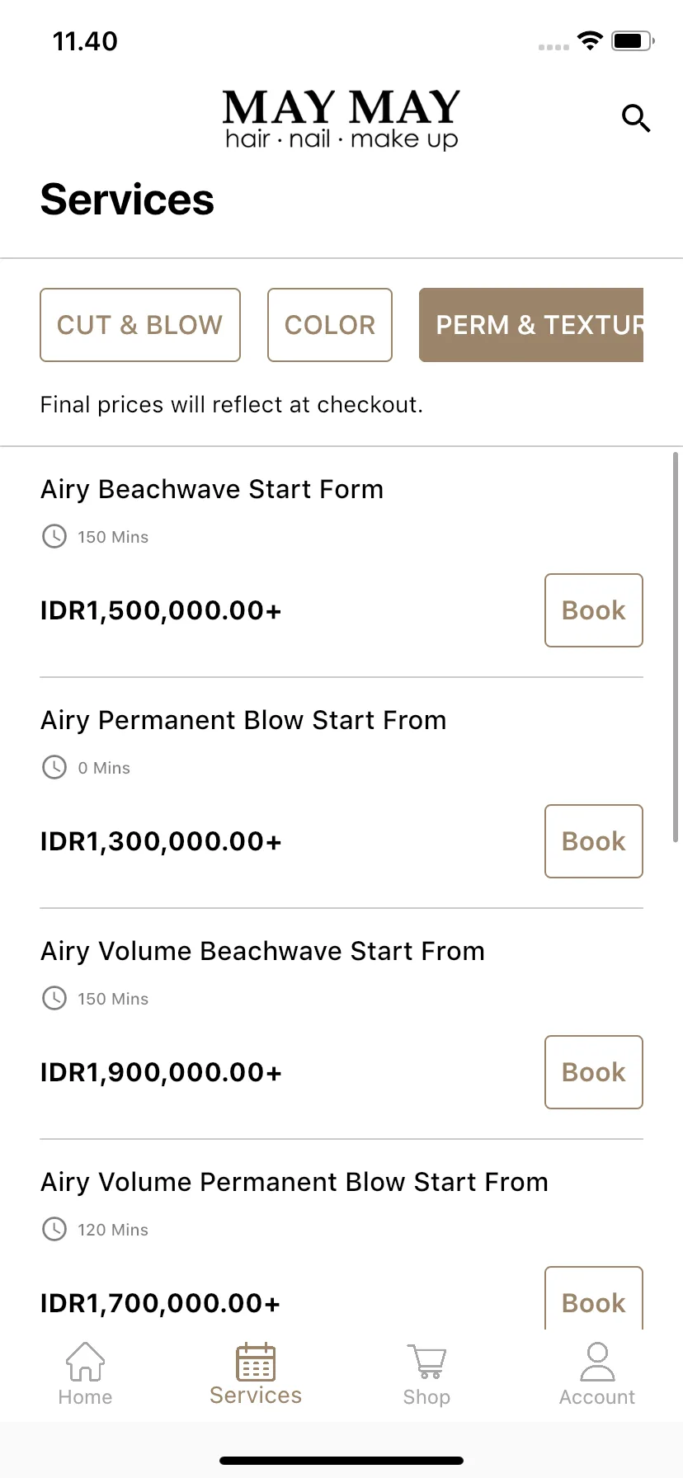Select the Services calendar icon
Screen dimensions: 683x1478
[256, 1362]
